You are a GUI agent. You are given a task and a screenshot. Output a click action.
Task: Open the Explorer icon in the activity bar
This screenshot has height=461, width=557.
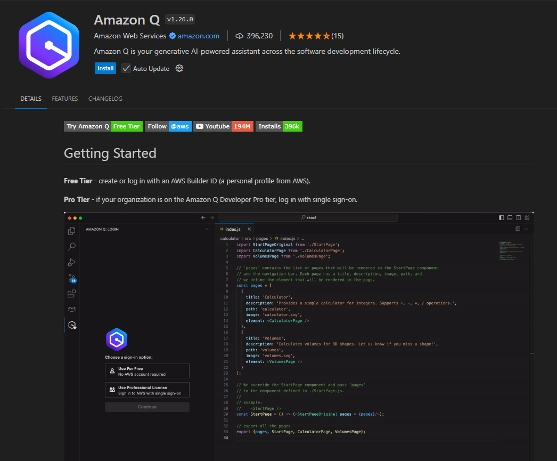pos(71,231)
